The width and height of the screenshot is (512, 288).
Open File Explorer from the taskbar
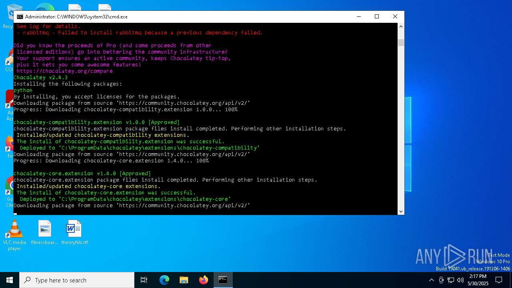[x=184, y=280]
